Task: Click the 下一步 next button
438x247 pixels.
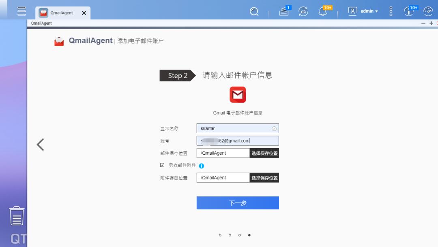Action: [x=238, y=203]
